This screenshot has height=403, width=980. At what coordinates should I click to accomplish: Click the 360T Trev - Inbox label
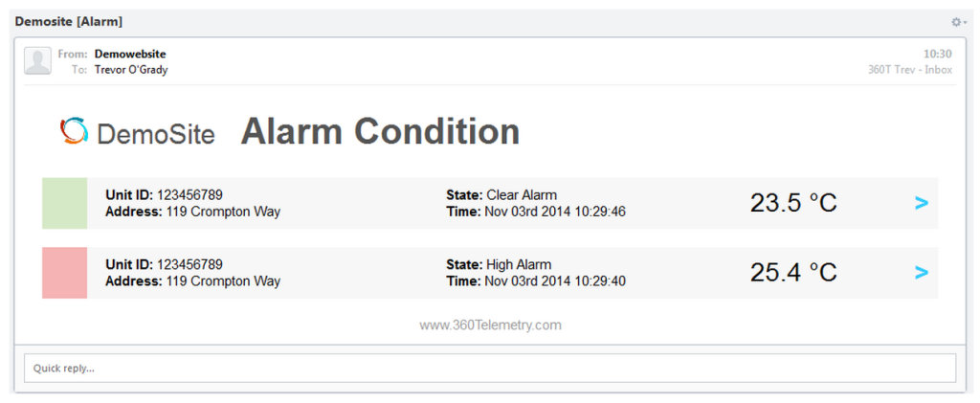[910, 69]
